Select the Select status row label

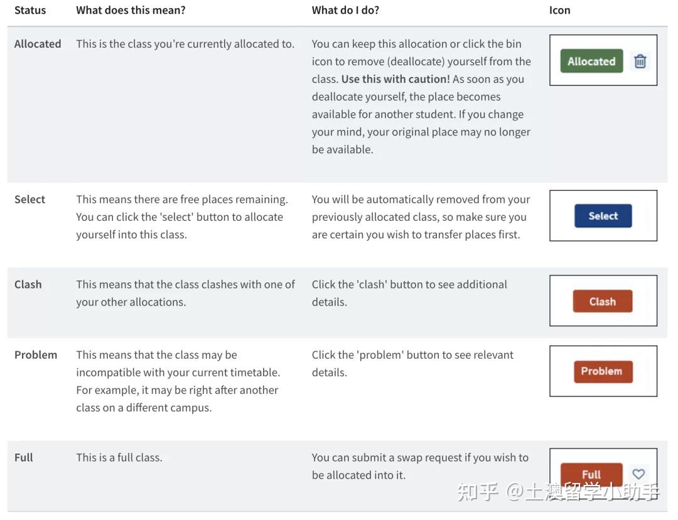[30, 199]
